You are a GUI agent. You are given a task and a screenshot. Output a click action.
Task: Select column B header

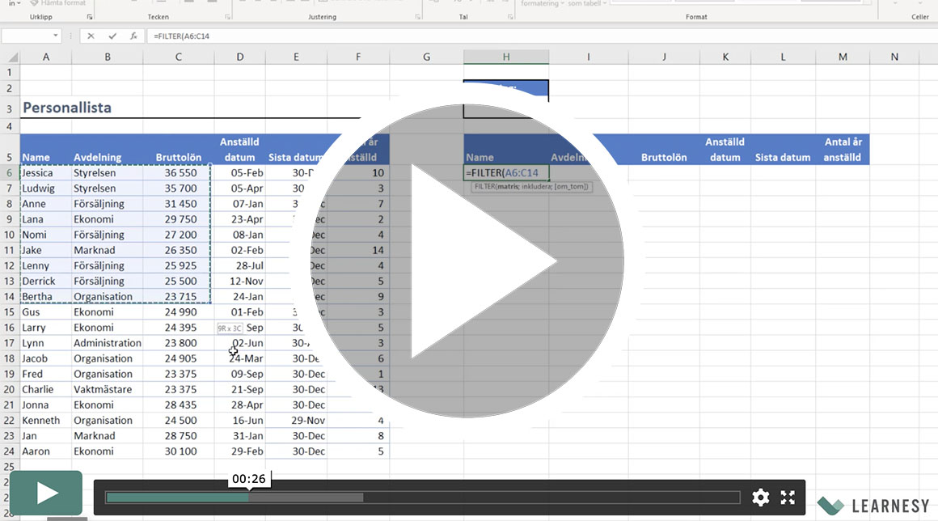pyautogui.click(x=107, y=57)
